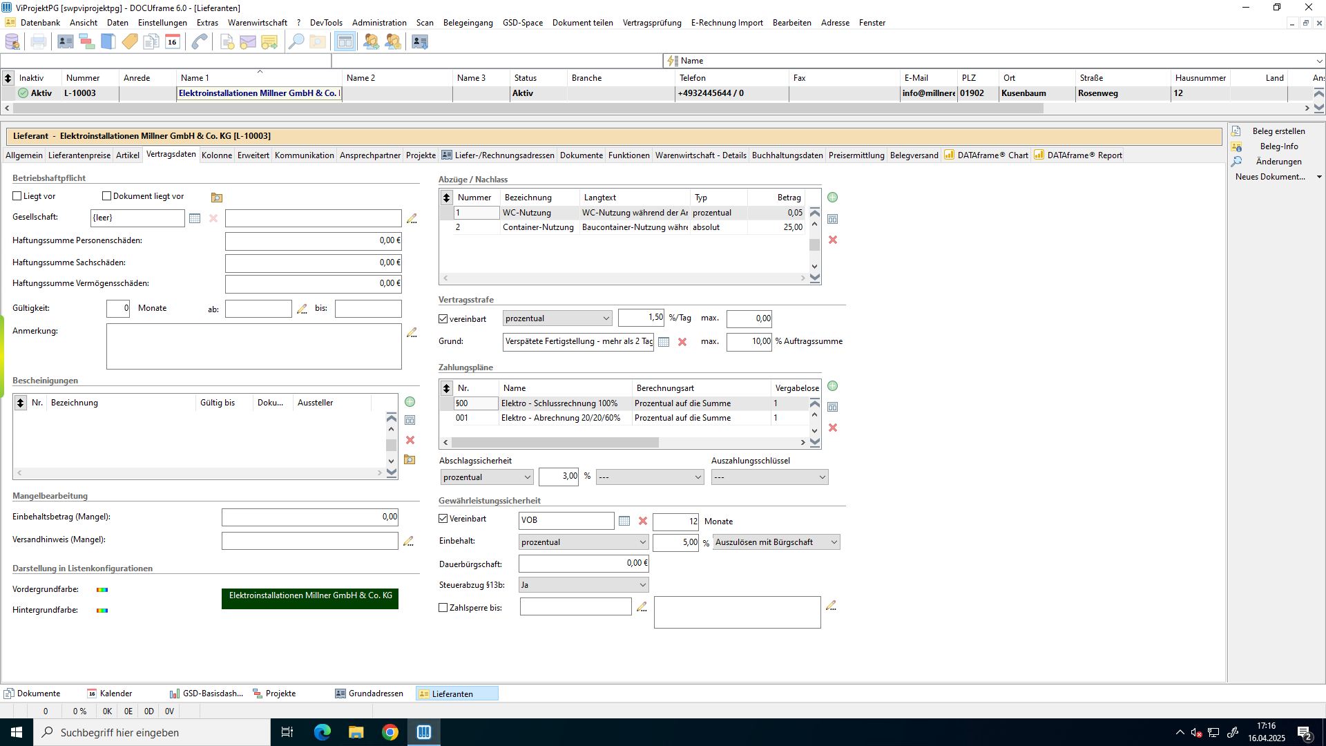
Task: Click the telephone handset toolbar icon
Action: (200, 41)
